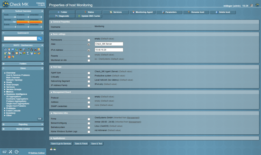Open the Diagnostic tab button
261x155 pixels.
[x=62, y=16]
